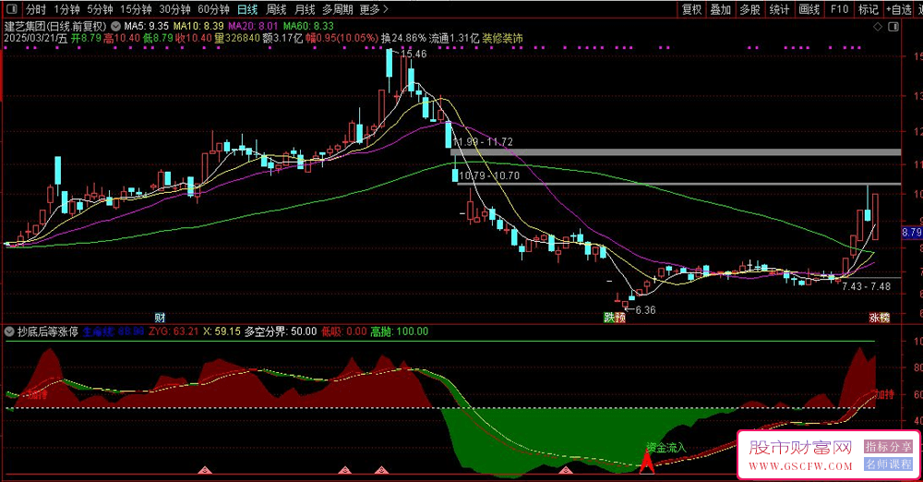This screenshot has height=482, width=923.
Task: Click the 抄底后等涨停 indicator name
Action: [48, 331]
